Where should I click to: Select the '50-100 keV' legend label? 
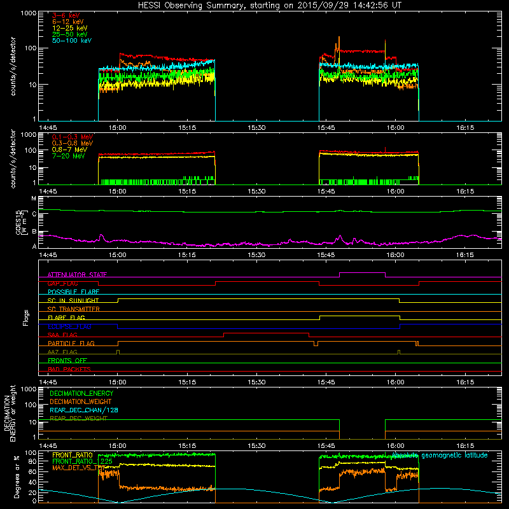pyautogui.click(x=72, y=41)
